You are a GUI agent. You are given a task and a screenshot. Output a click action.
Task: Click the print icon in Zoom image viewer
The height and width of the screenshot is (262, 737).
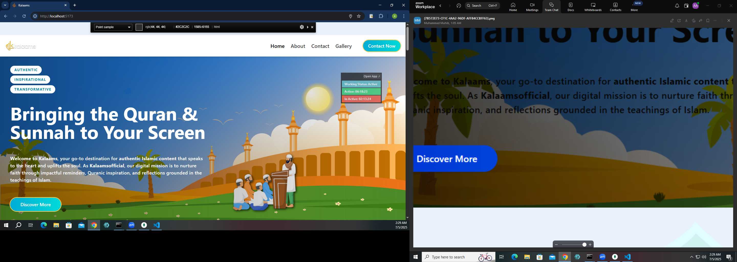tap(693, 20)
